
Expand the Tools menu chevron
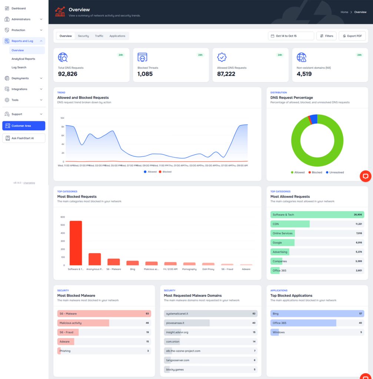tap(41, 100)
